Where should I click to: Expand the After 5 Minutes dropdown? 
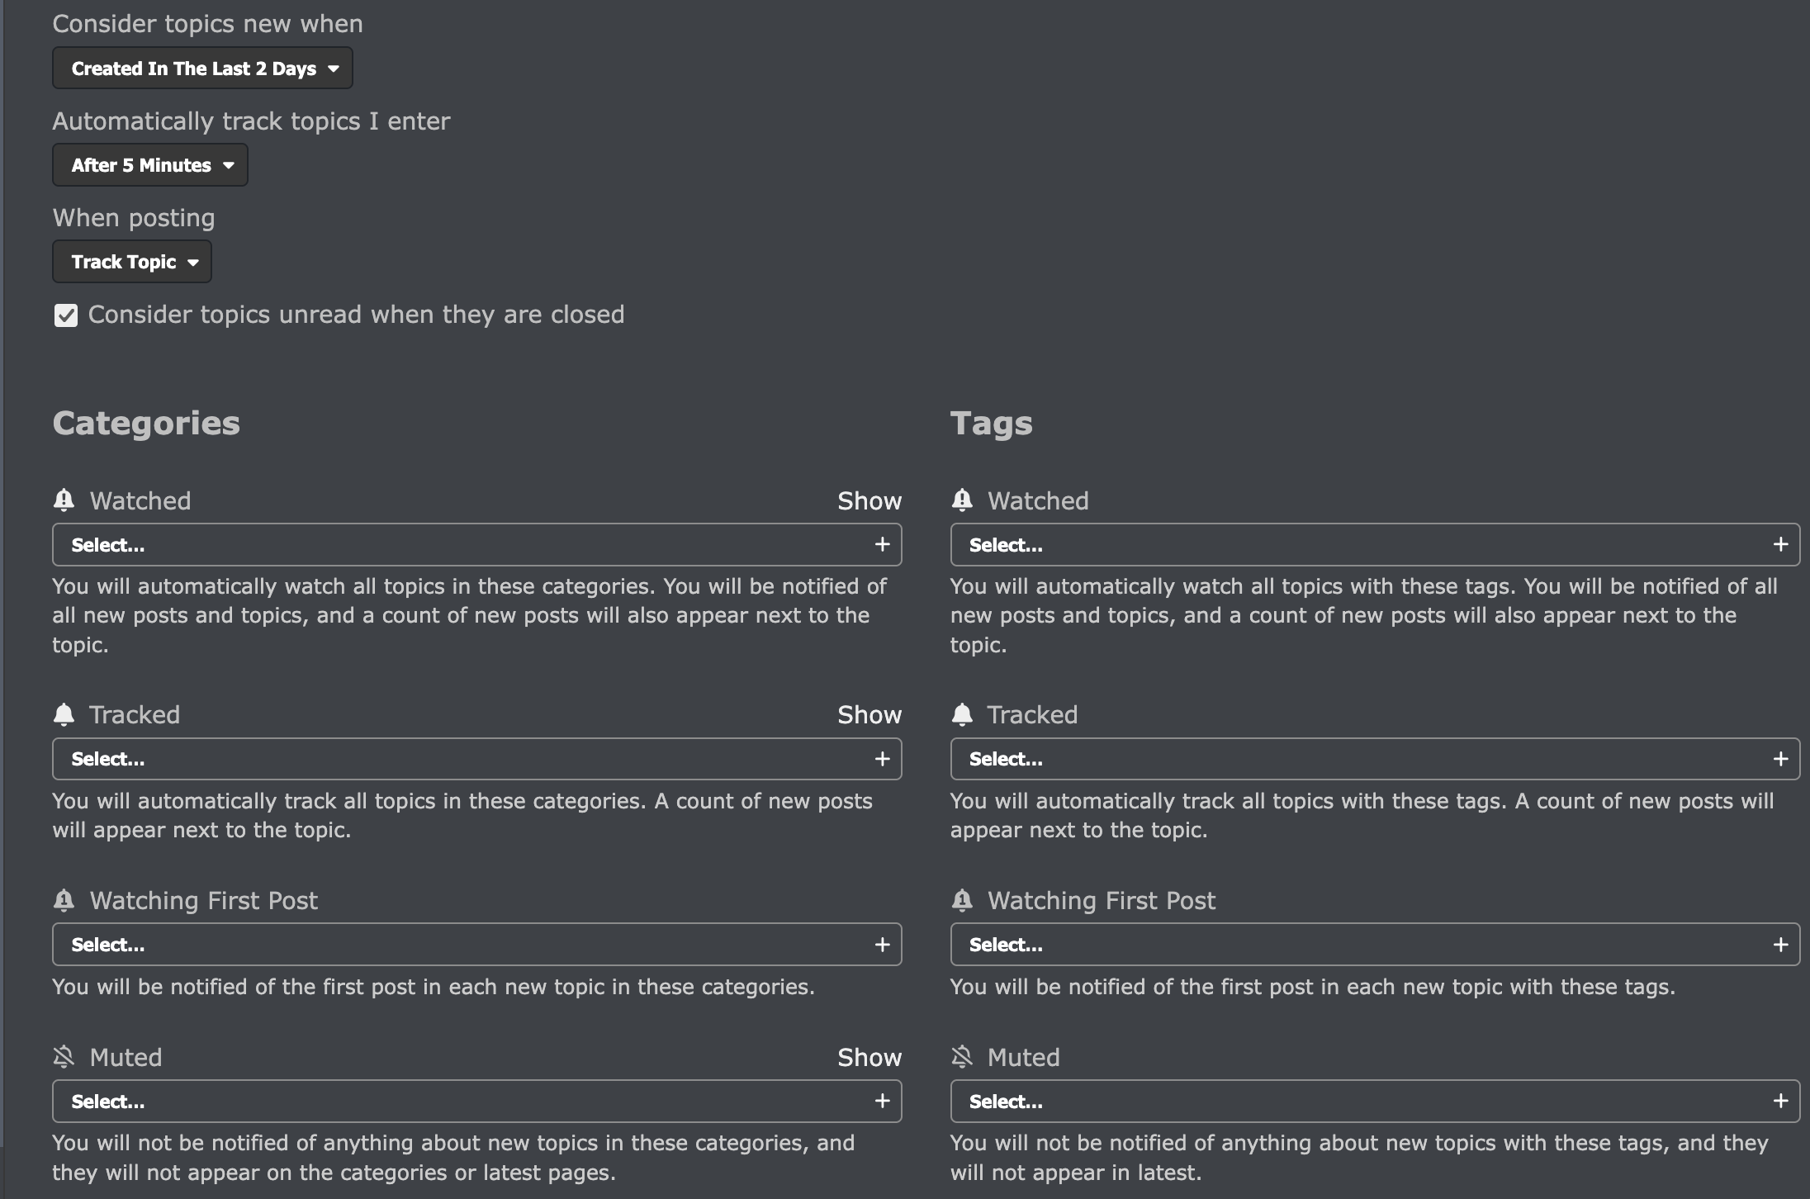tap(150, 165)
